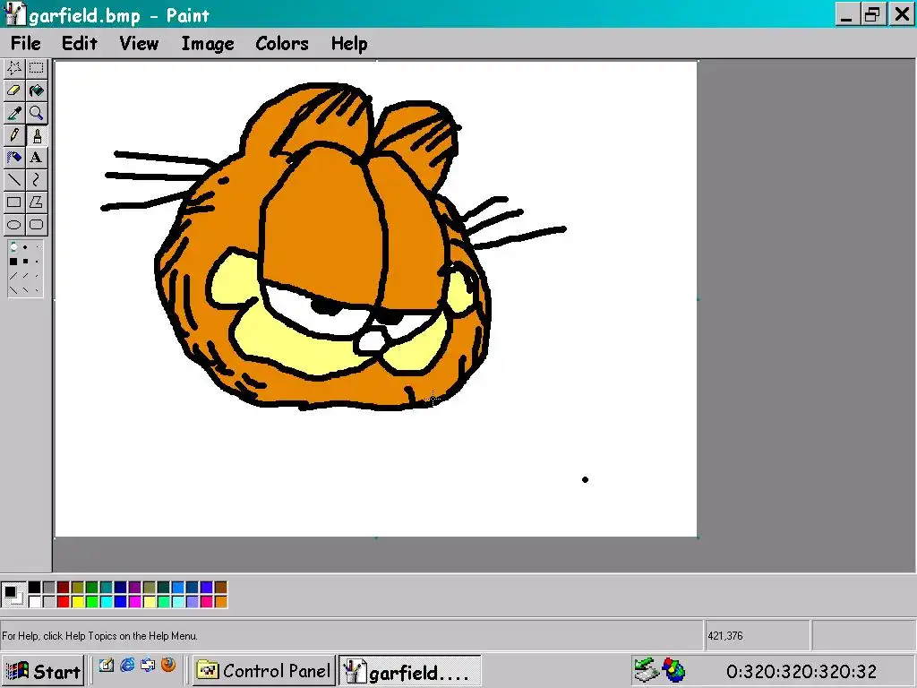Select the Polygon tool

coord(36,202)
